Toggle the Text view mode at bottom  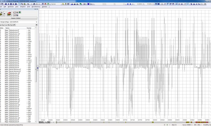[x=41, y=123]
